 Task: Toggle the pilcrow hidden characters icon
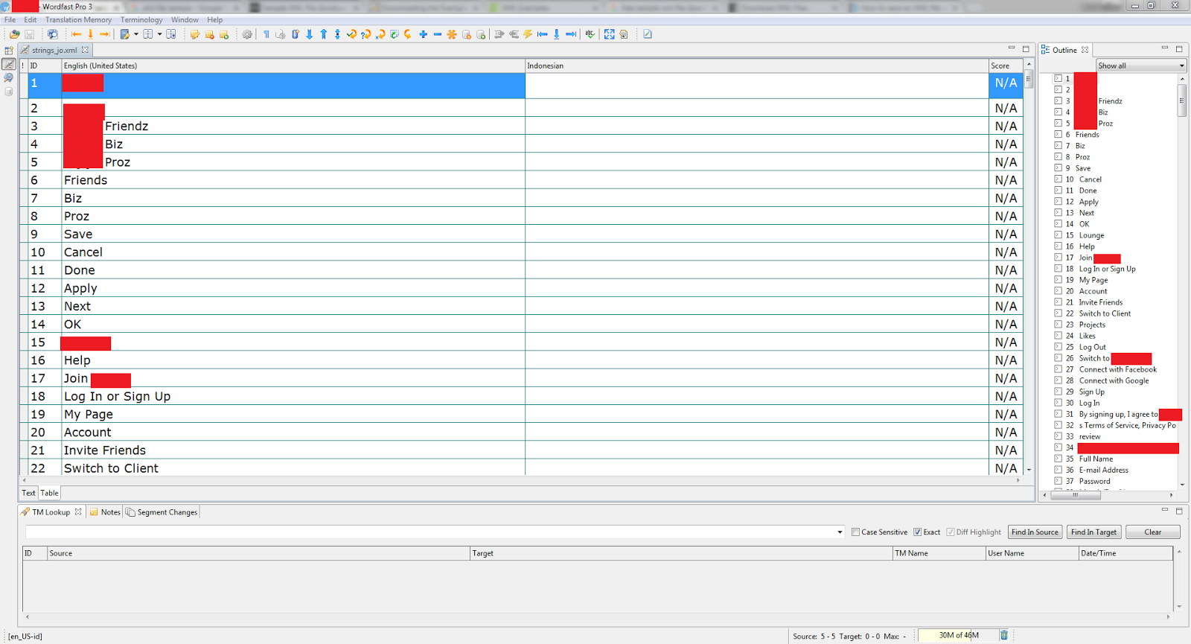point(266,34)
